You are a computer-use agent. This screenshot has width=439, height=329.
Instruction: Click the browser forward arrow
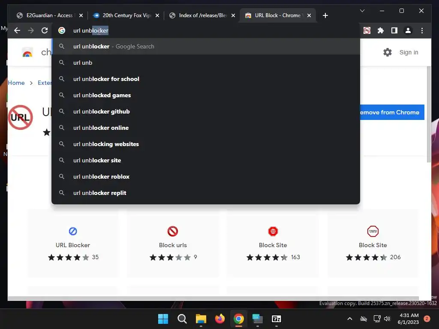pyautogui.click(x=31, y=30)
